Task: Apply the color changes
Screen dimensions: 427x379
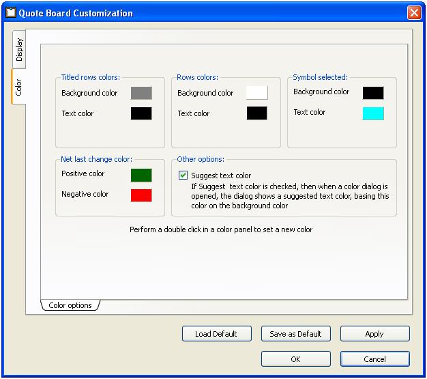Action: [374, 334]
